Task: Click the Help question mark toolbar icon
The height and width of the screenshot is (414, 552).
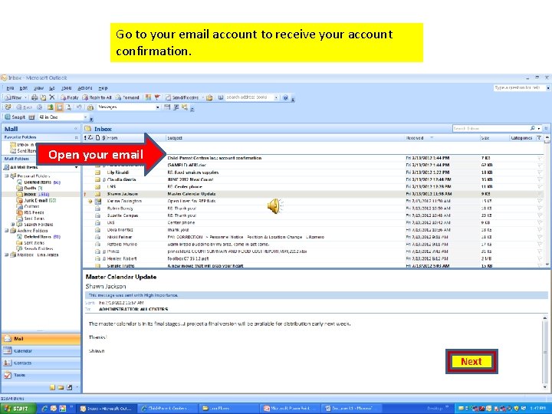Action: (285, 97)
